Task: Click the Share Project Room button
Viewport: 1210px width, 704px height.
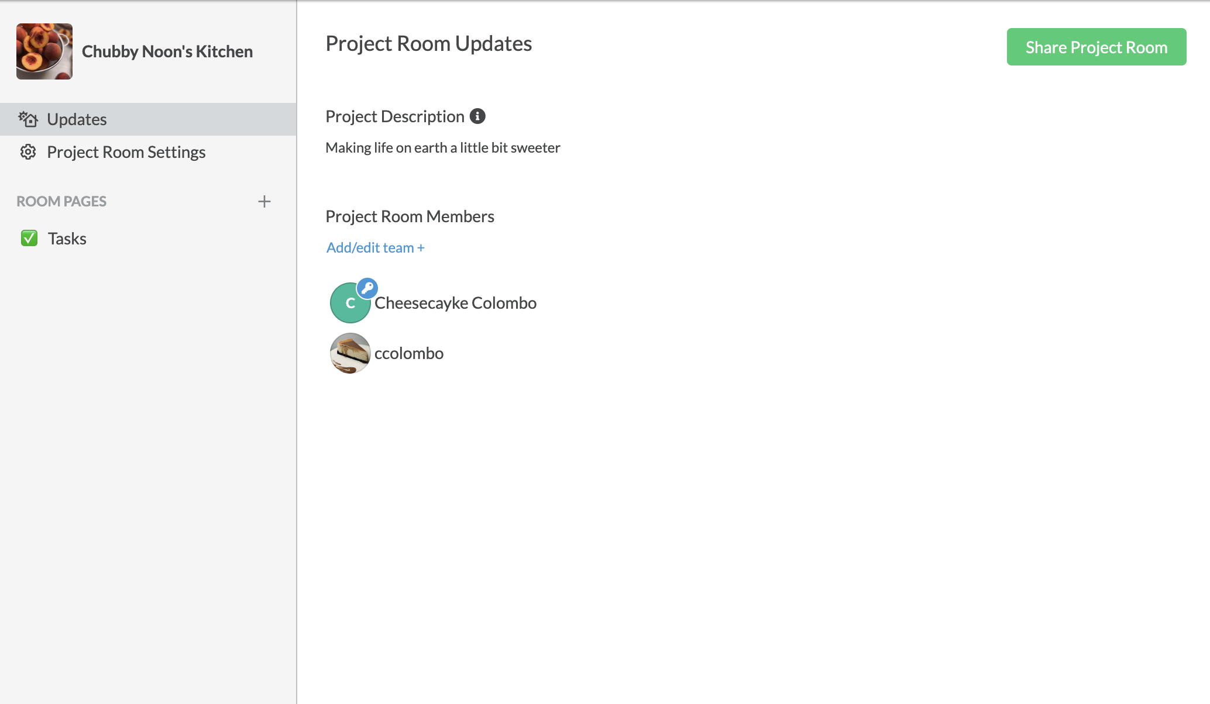Action: [x=1096, y=47]
